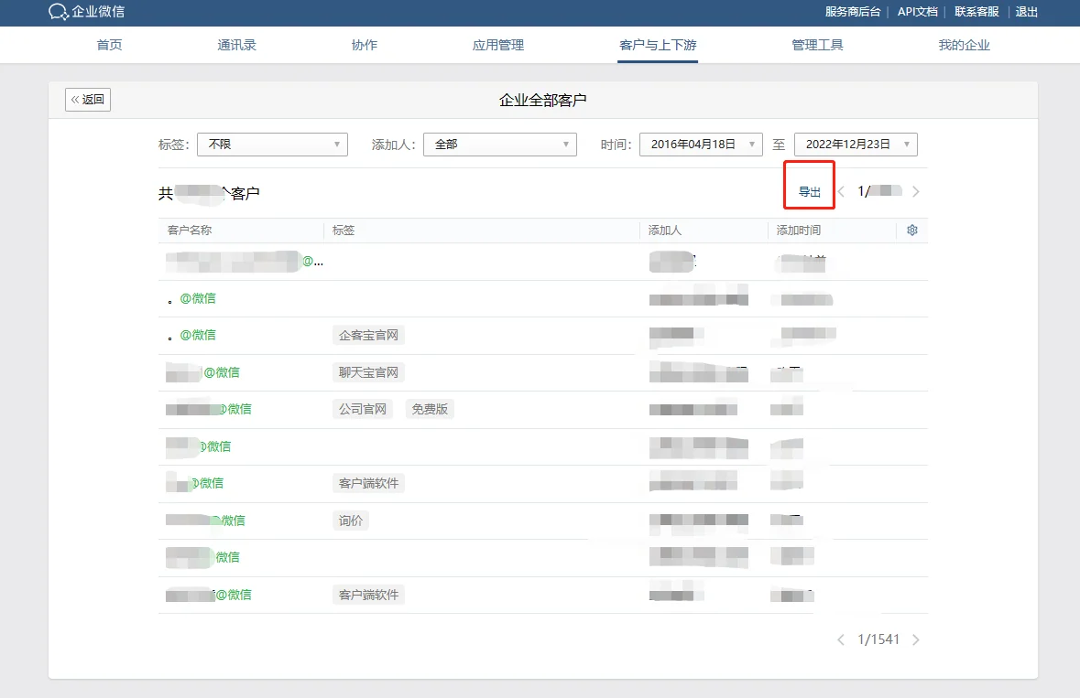Click bottom previous-page arrow beside 1/1541
The height and width of the screenshot is (698, 1080).
coord(841,640)
